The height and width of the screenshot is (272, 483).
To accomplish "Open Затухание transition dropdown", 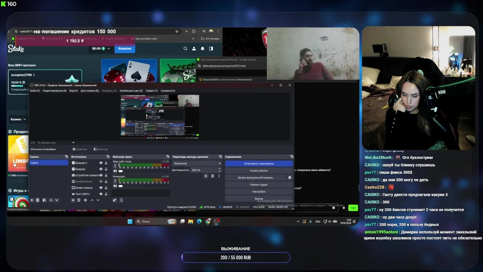I will coord(197,164).
